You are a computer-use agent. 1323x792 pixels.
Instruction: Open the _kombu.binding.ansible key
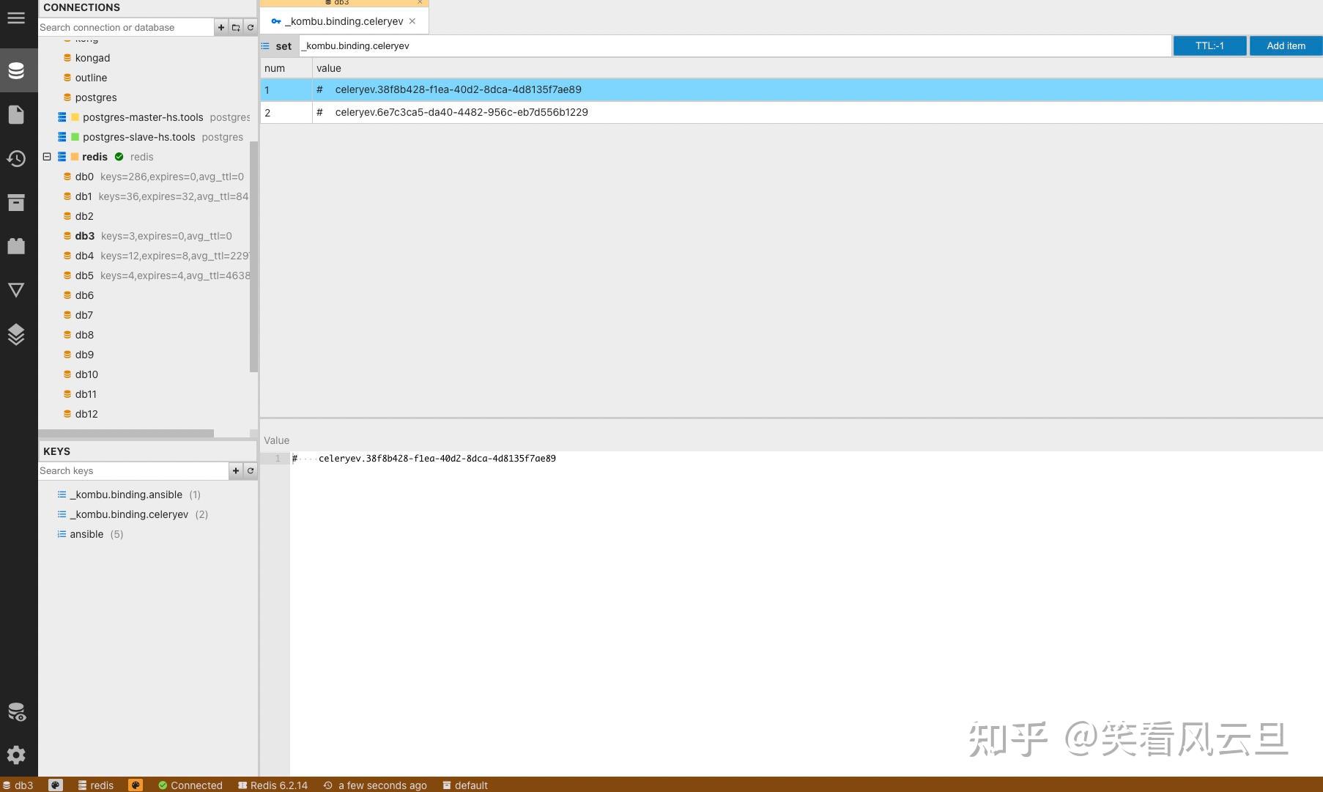126,495
